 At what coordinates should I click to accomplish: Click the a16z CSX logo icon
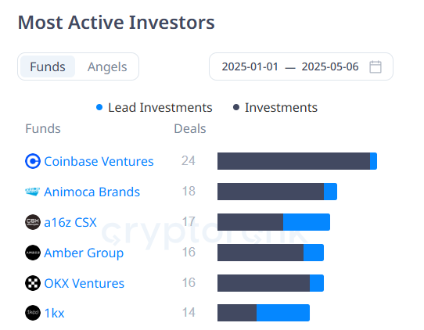click(x=33, y=222)
